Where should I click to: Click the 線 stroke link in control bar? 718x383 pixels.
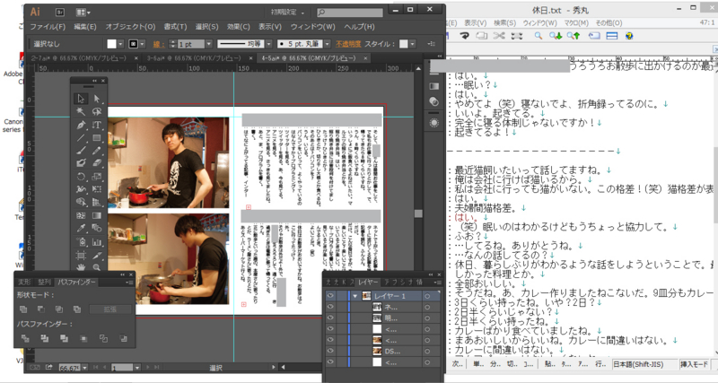159,44
